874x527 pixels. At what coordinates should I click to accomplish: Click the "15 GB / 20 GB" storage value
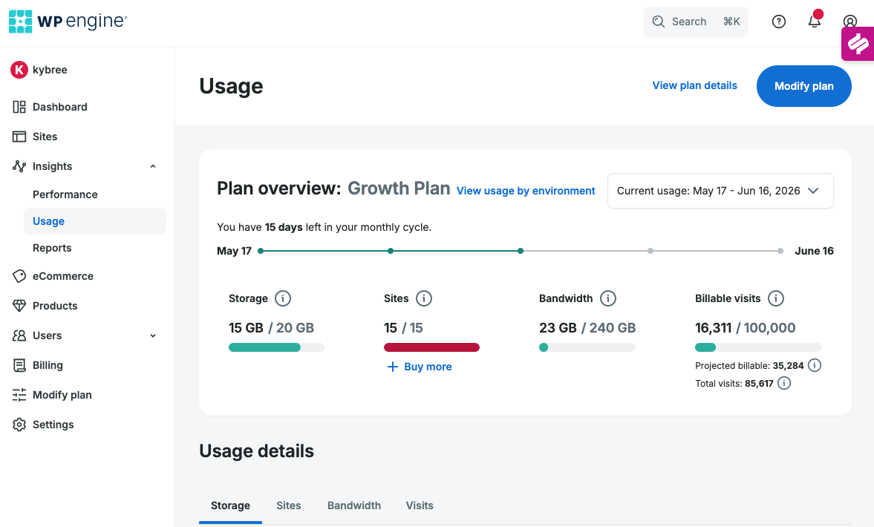pos(271,327)
